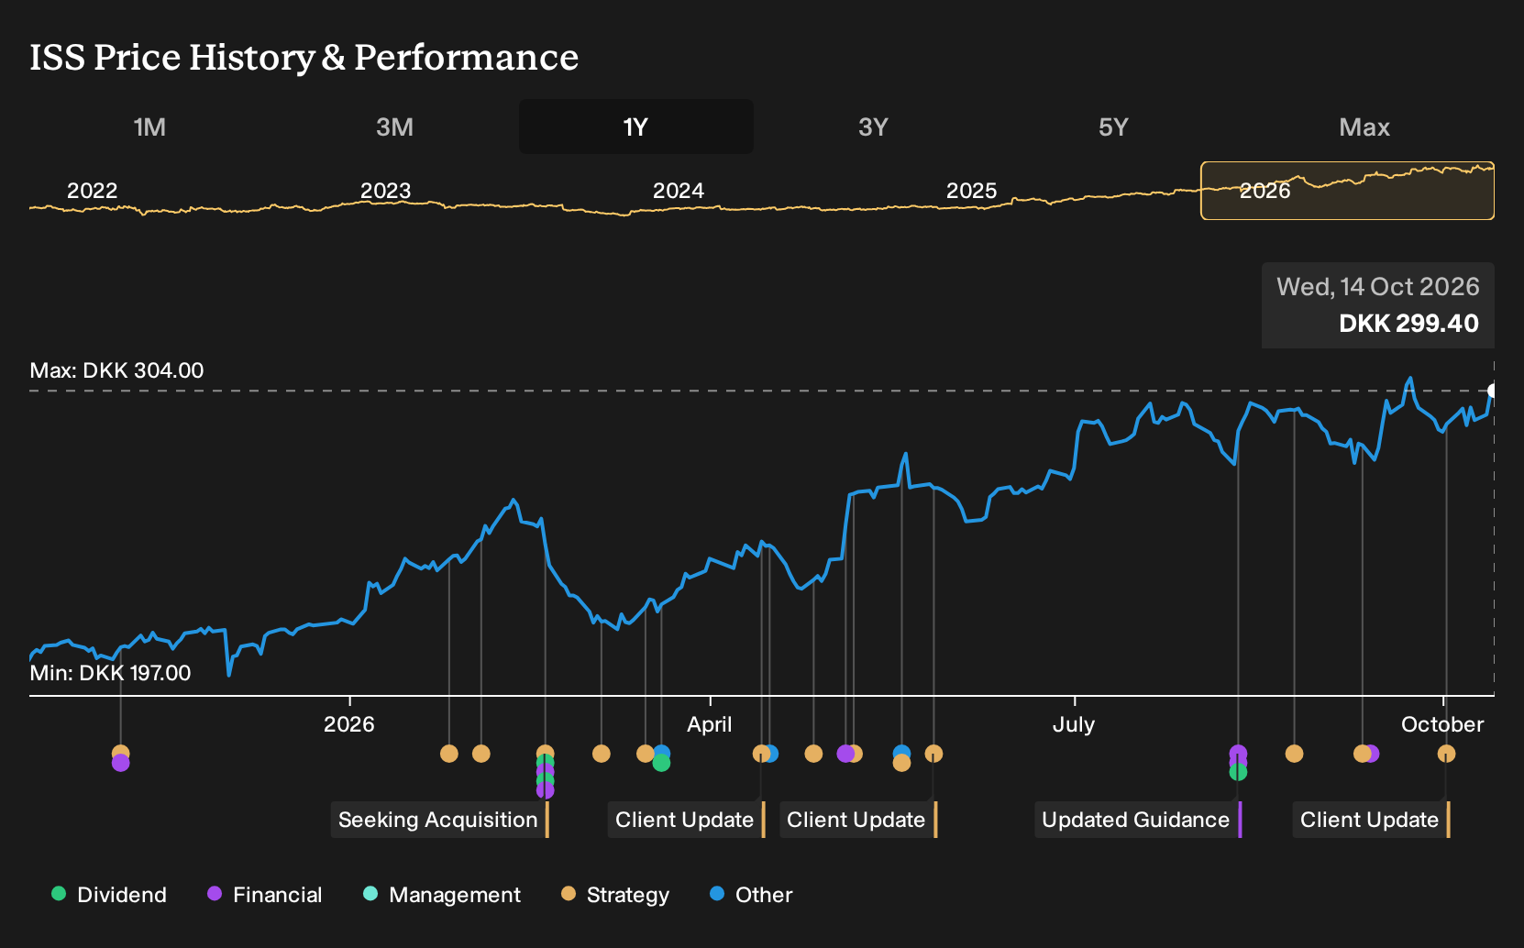
Task: Open the Client Update label right of Seeking Acquisition
Action: pyautogui.click(x=686, y=820)
